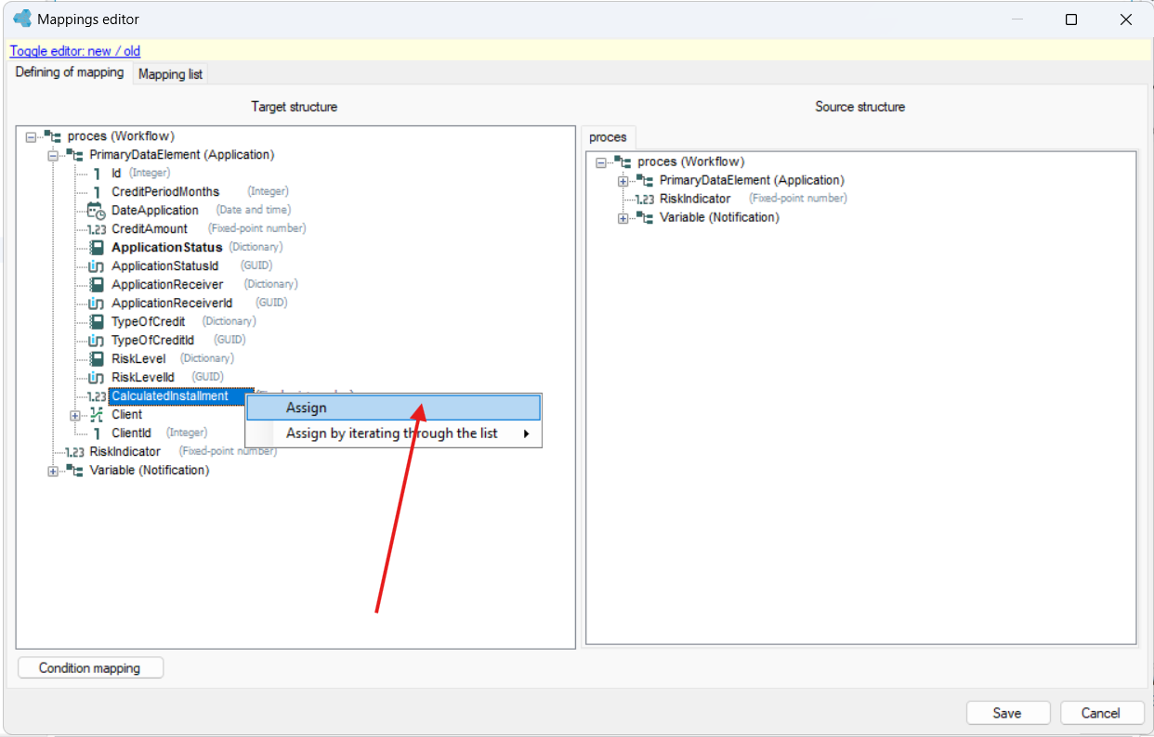This screenshot has height=737, width=1154.
Task: Click the ApplicationReceiverId GUID icon
Action: 96,304
